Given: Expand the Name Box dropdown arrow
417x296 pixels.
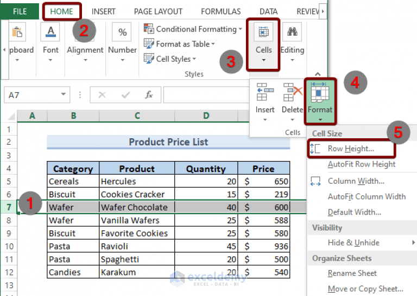Looking at the screenshot, I should pyautogui.click(x=64, y=94).
